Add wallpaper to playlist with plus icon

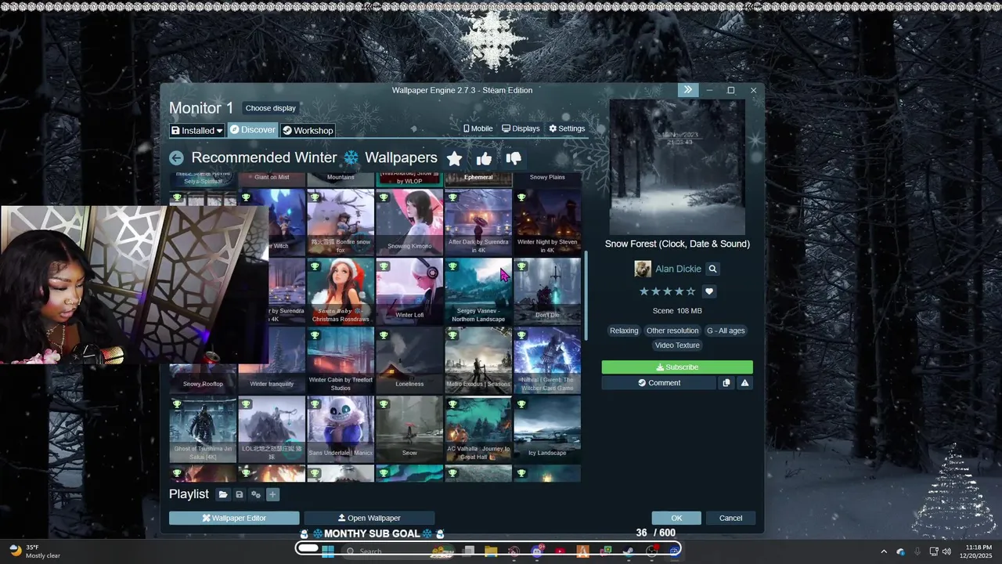(272, 494)
